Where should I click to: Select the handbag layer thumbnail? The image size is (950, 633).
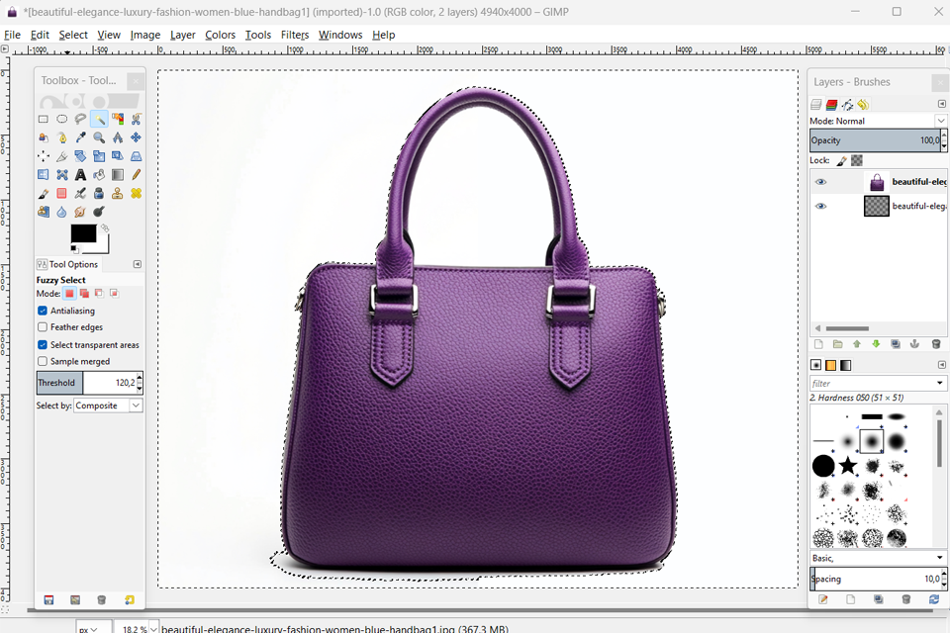[x=877, y=182]
